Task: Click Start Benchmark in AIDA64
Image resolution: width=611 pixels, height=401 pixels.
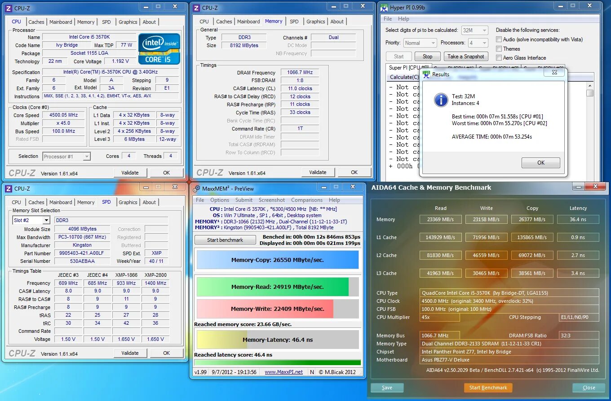Action: coord(488,388)
